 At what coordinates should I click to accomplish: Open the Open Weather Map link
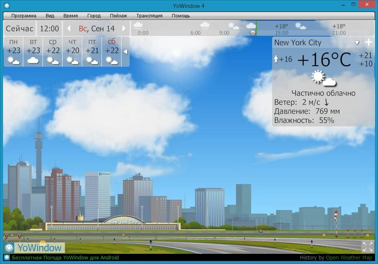tap(349, 258)
